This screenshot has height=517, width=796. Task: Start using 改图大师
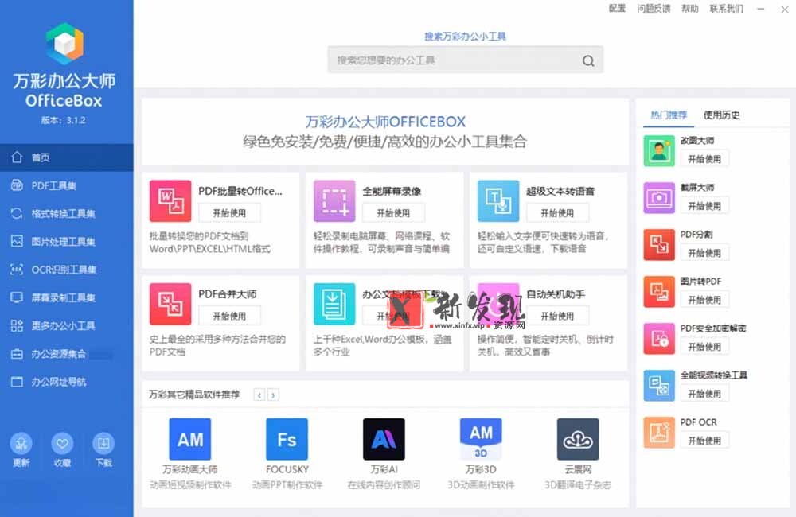[704, 159]
